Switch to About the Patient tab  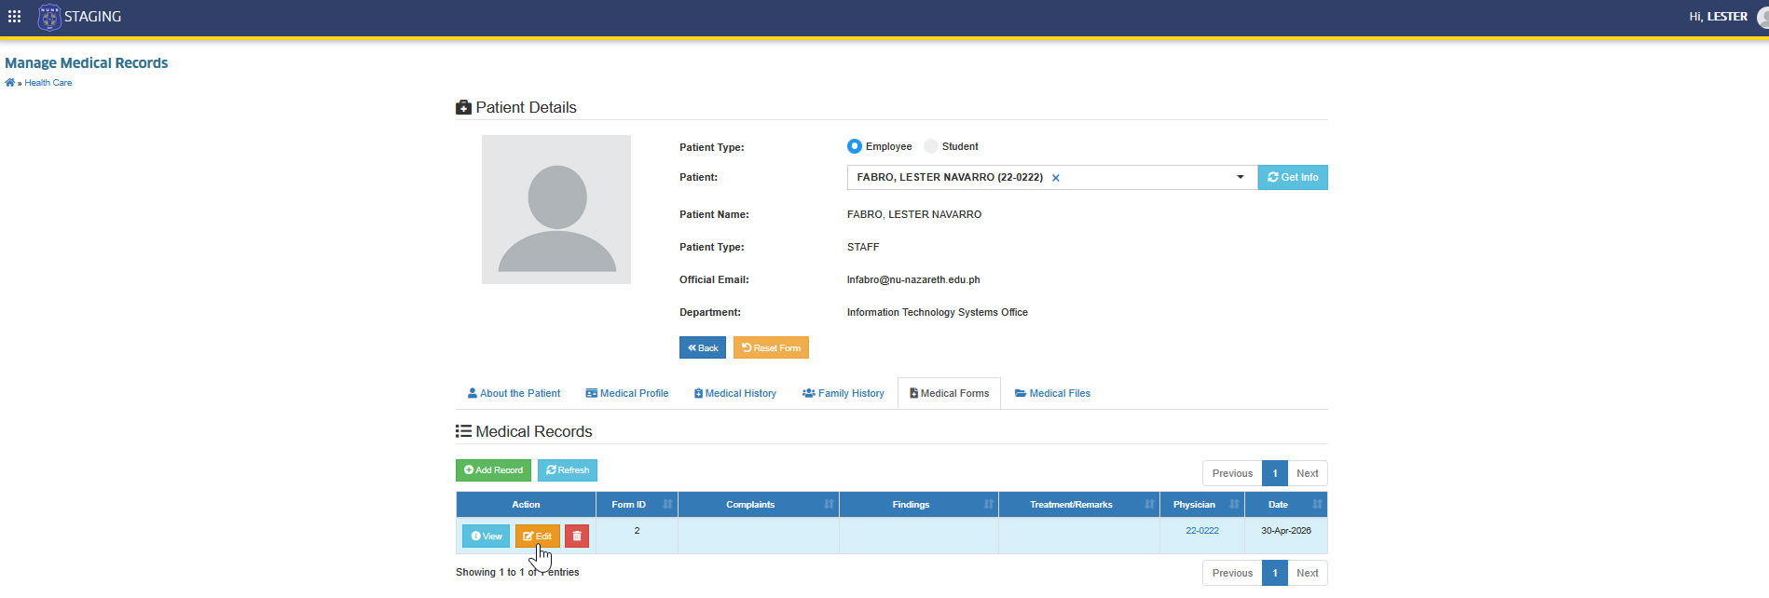pos(514,393)
